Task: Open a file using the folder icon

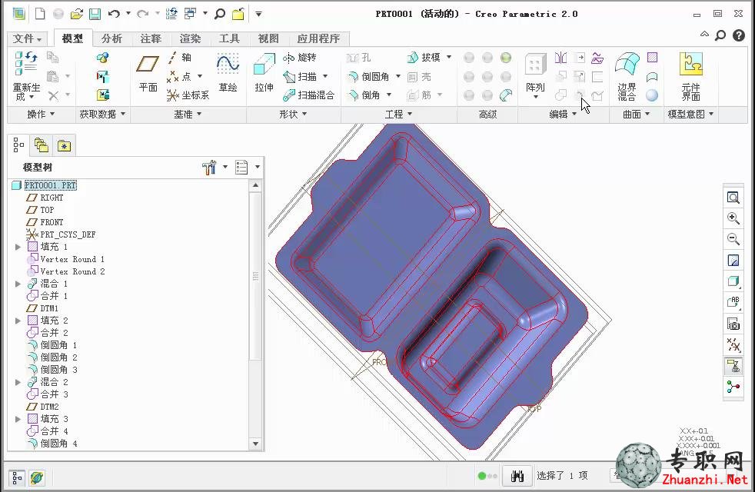Action: (x=76, y=14)
